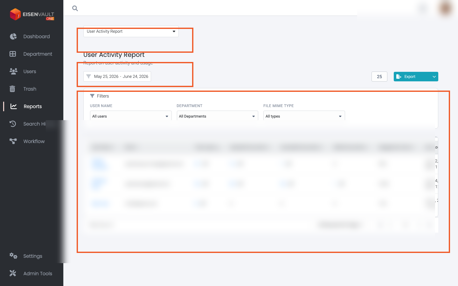
Task: Open the All types MIME dropdown
Action: 304,116
